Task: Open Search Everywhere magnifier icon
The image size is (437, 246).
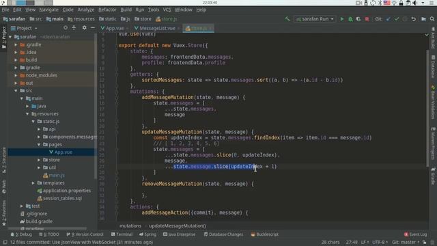Action: pos(432,19)
